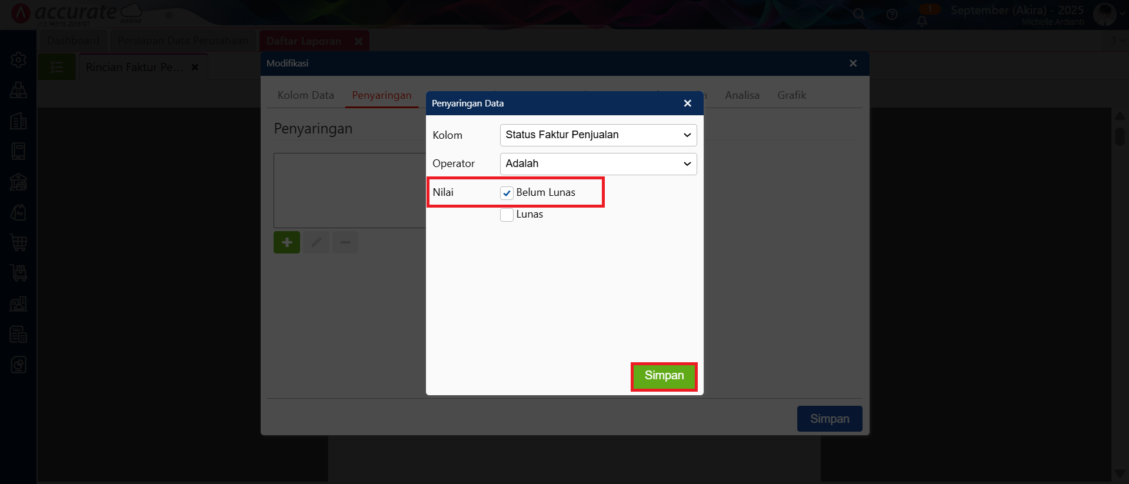This screenshot has height=484, width=1129.
Task: Open the help question mark icon
Action: [892, 15]
